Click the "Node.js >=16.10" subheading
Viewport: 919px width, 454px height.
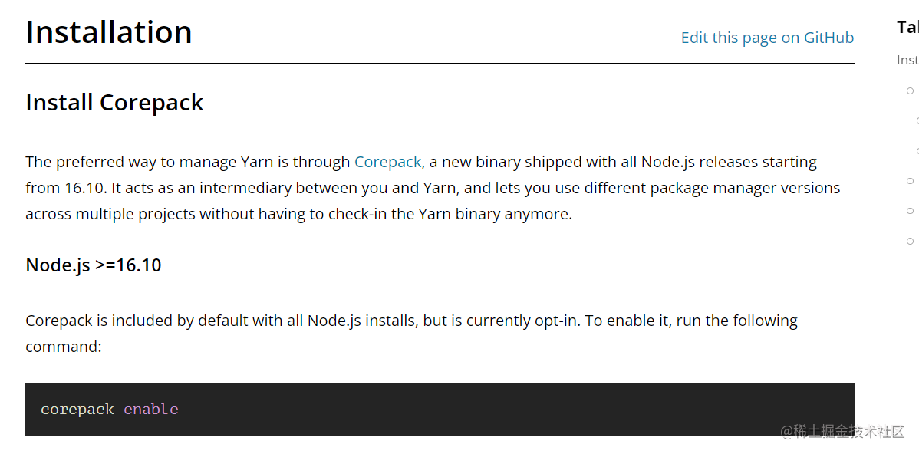coord(93,265)
